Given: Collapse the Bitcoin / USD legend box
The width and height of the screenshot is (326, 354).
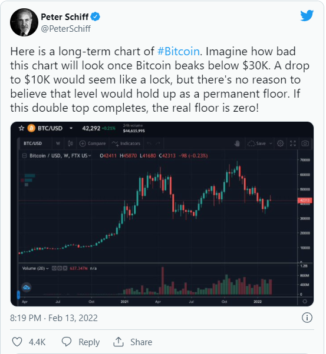Looking at the screenshot, I should 24,156.
